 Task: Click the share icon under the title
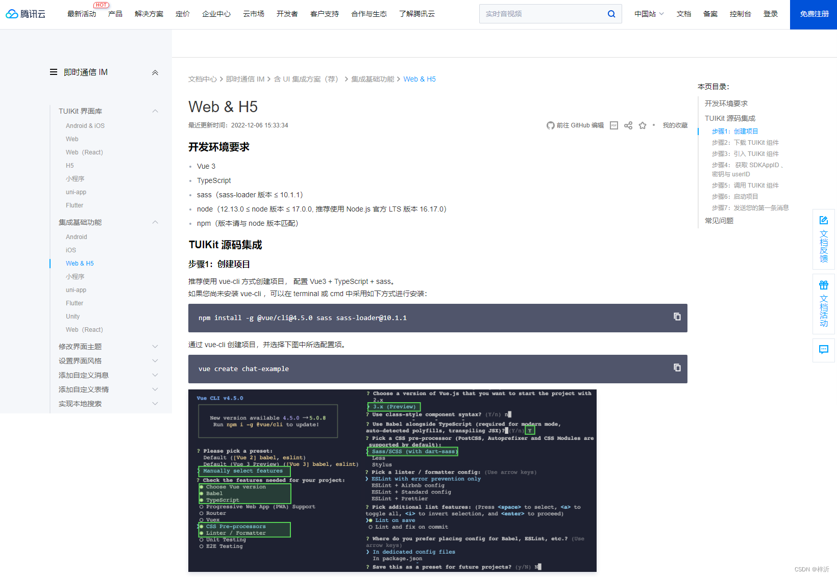point(628,125)
